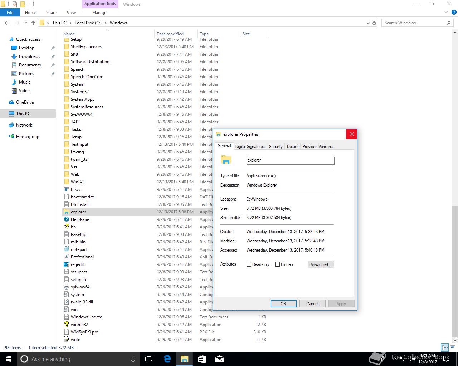458x366 pixels.
Task: Enable the Hidden attribute checkbox
Action: pos(277,264)
